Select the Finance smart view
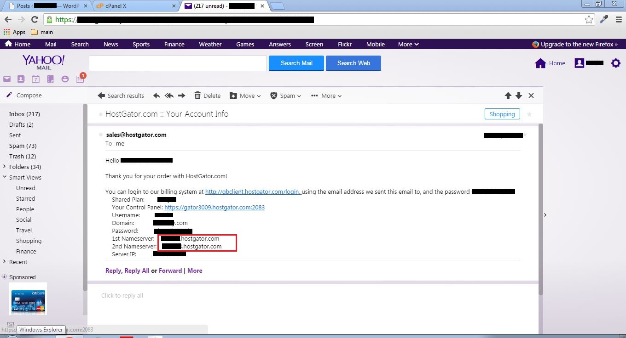 click(26, 251)
